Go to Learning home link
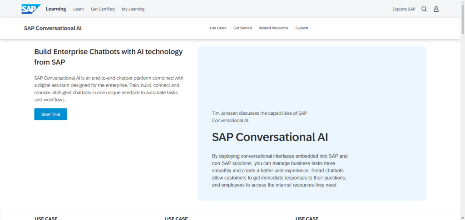This screenshot has height=220, width=465. coord(56,9)
